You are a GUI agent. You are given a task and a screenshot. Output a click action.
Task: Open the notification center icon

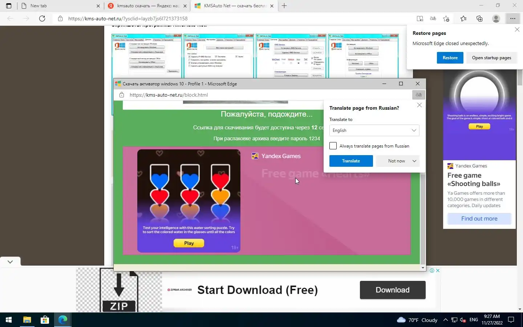511,320
